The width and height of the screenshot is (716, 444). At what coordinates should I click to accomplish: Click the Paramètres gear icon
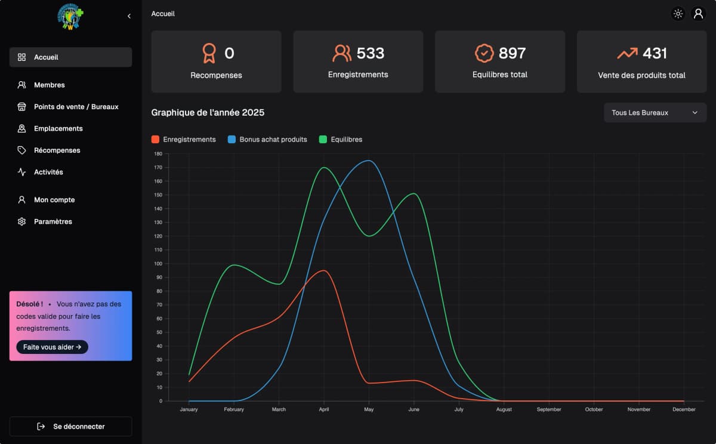[x=22, y=221]
